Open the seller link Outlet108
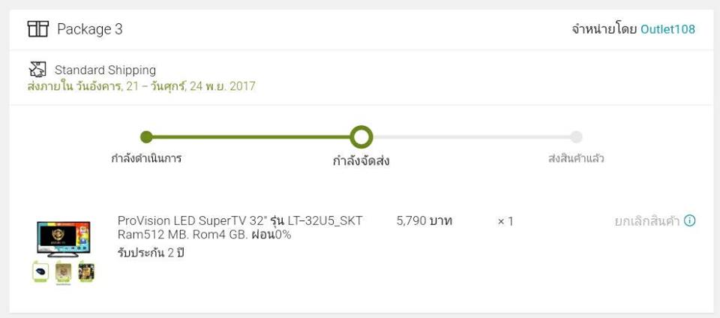 point(667,29)
